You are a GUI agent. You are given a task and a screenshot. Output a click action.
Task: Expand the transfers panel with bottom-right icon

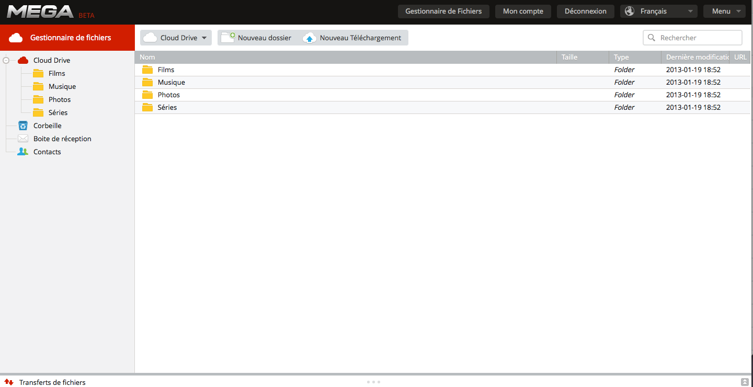pyautogui.click(x=745, y=382)
